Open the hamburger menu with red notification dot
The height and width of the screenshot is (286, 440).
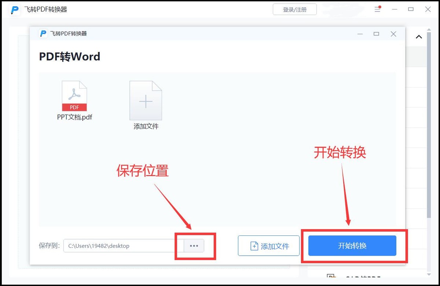377,9
